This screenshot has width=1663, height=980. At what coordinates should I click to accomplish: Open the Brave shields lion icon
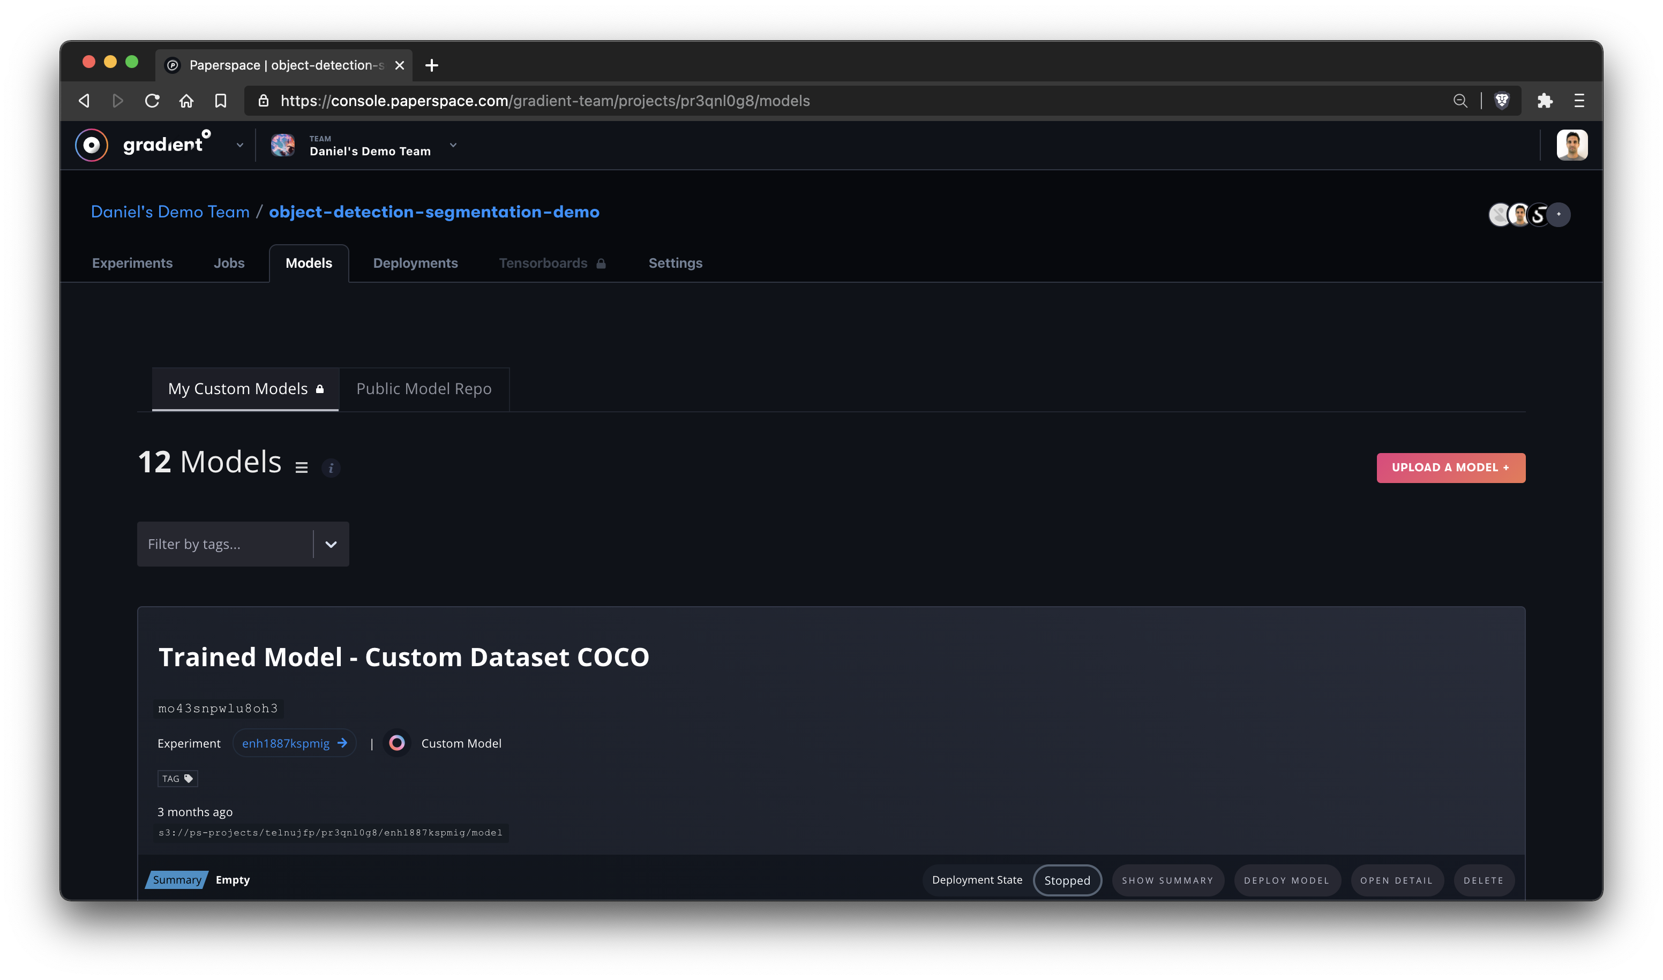coord(1502,100)
